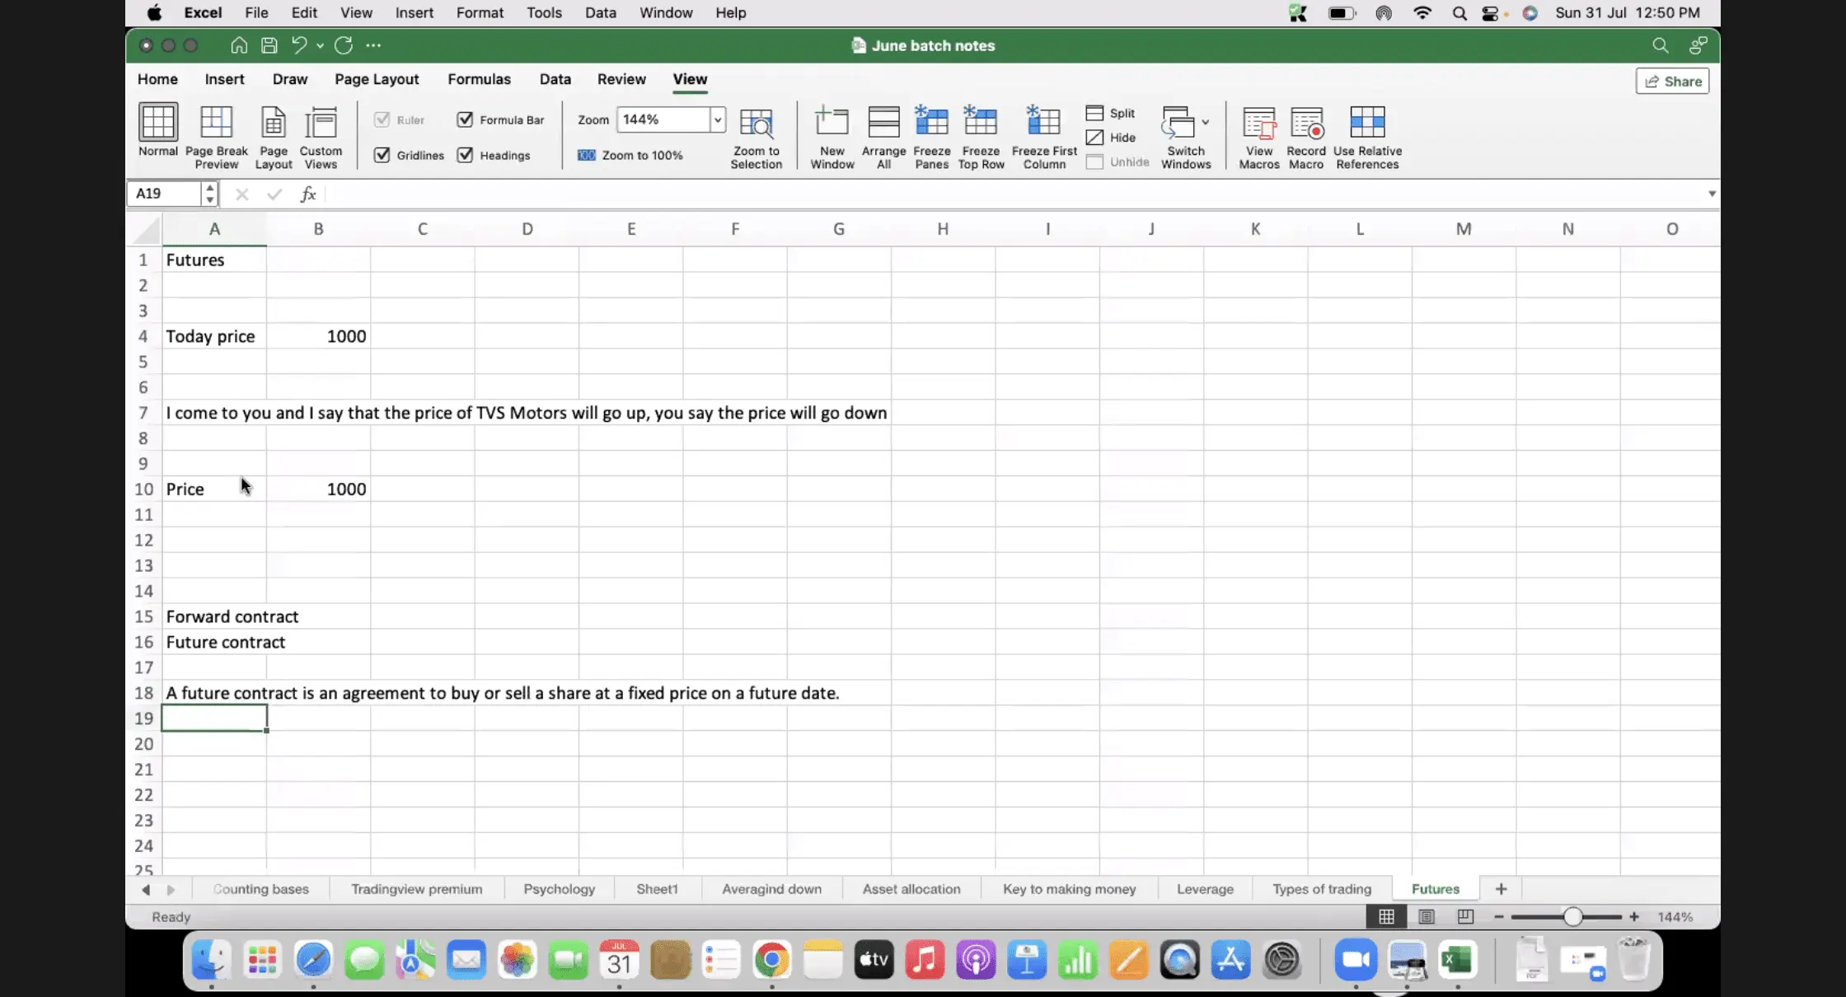
Task: Switch to the Formulas ribbon tab
Action: [x=479, y=79]
